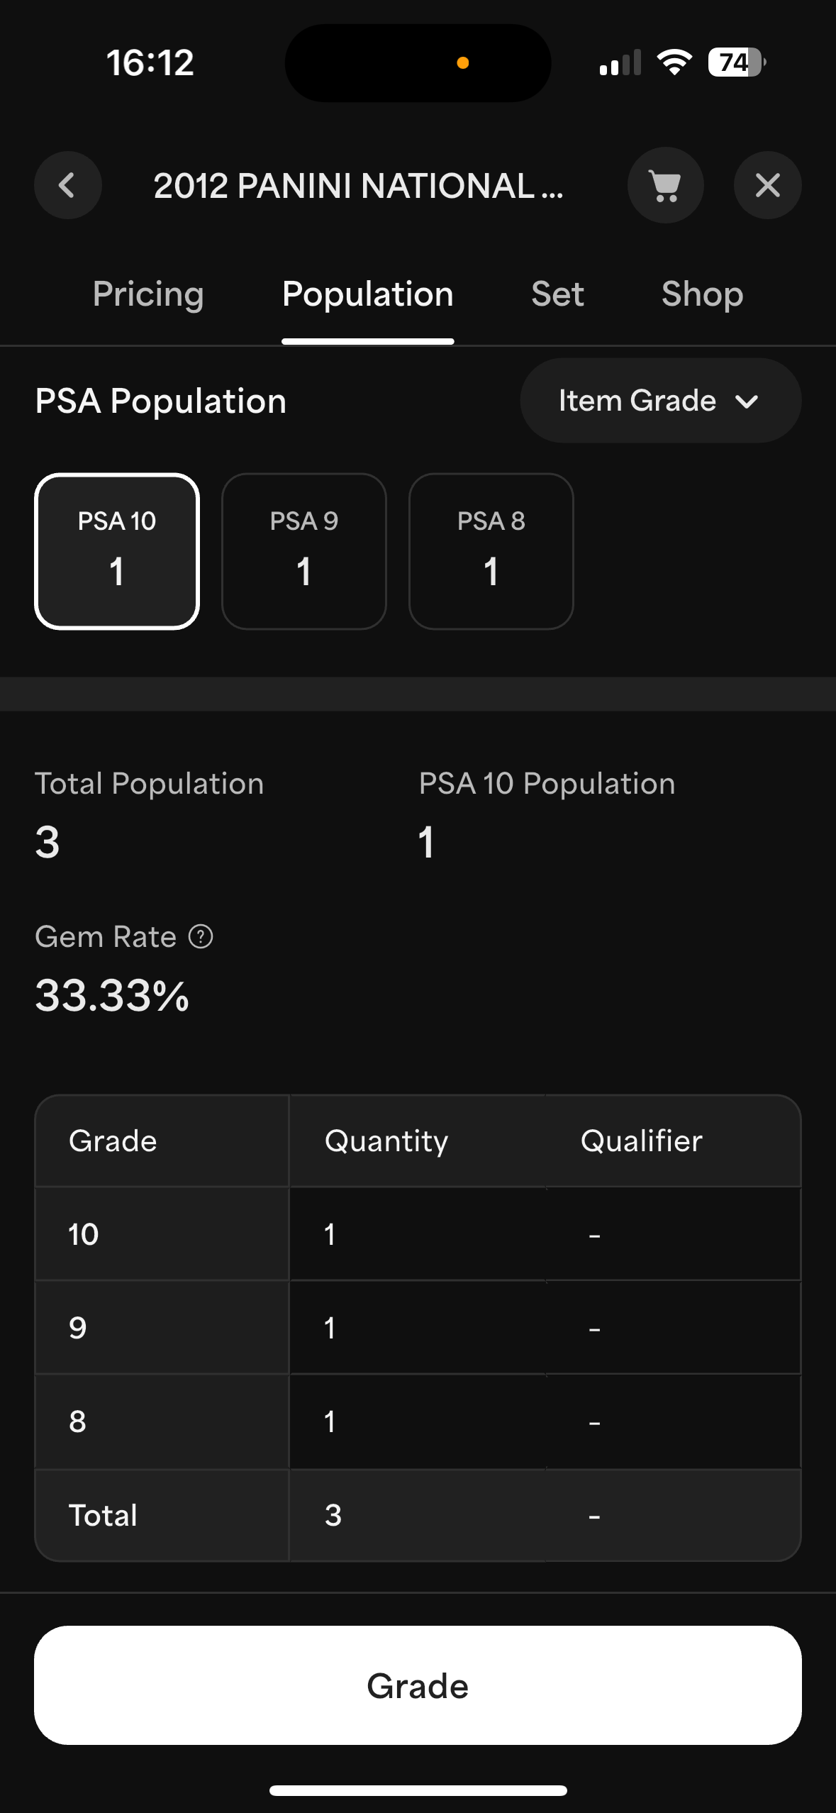The image size is (836, 1813).
Task: Open the Item Grade dropdown
Action: (660, 401)
